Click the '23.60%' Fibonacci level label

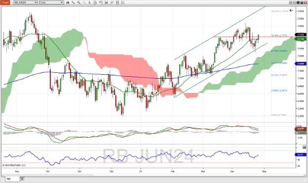[279, 91]
